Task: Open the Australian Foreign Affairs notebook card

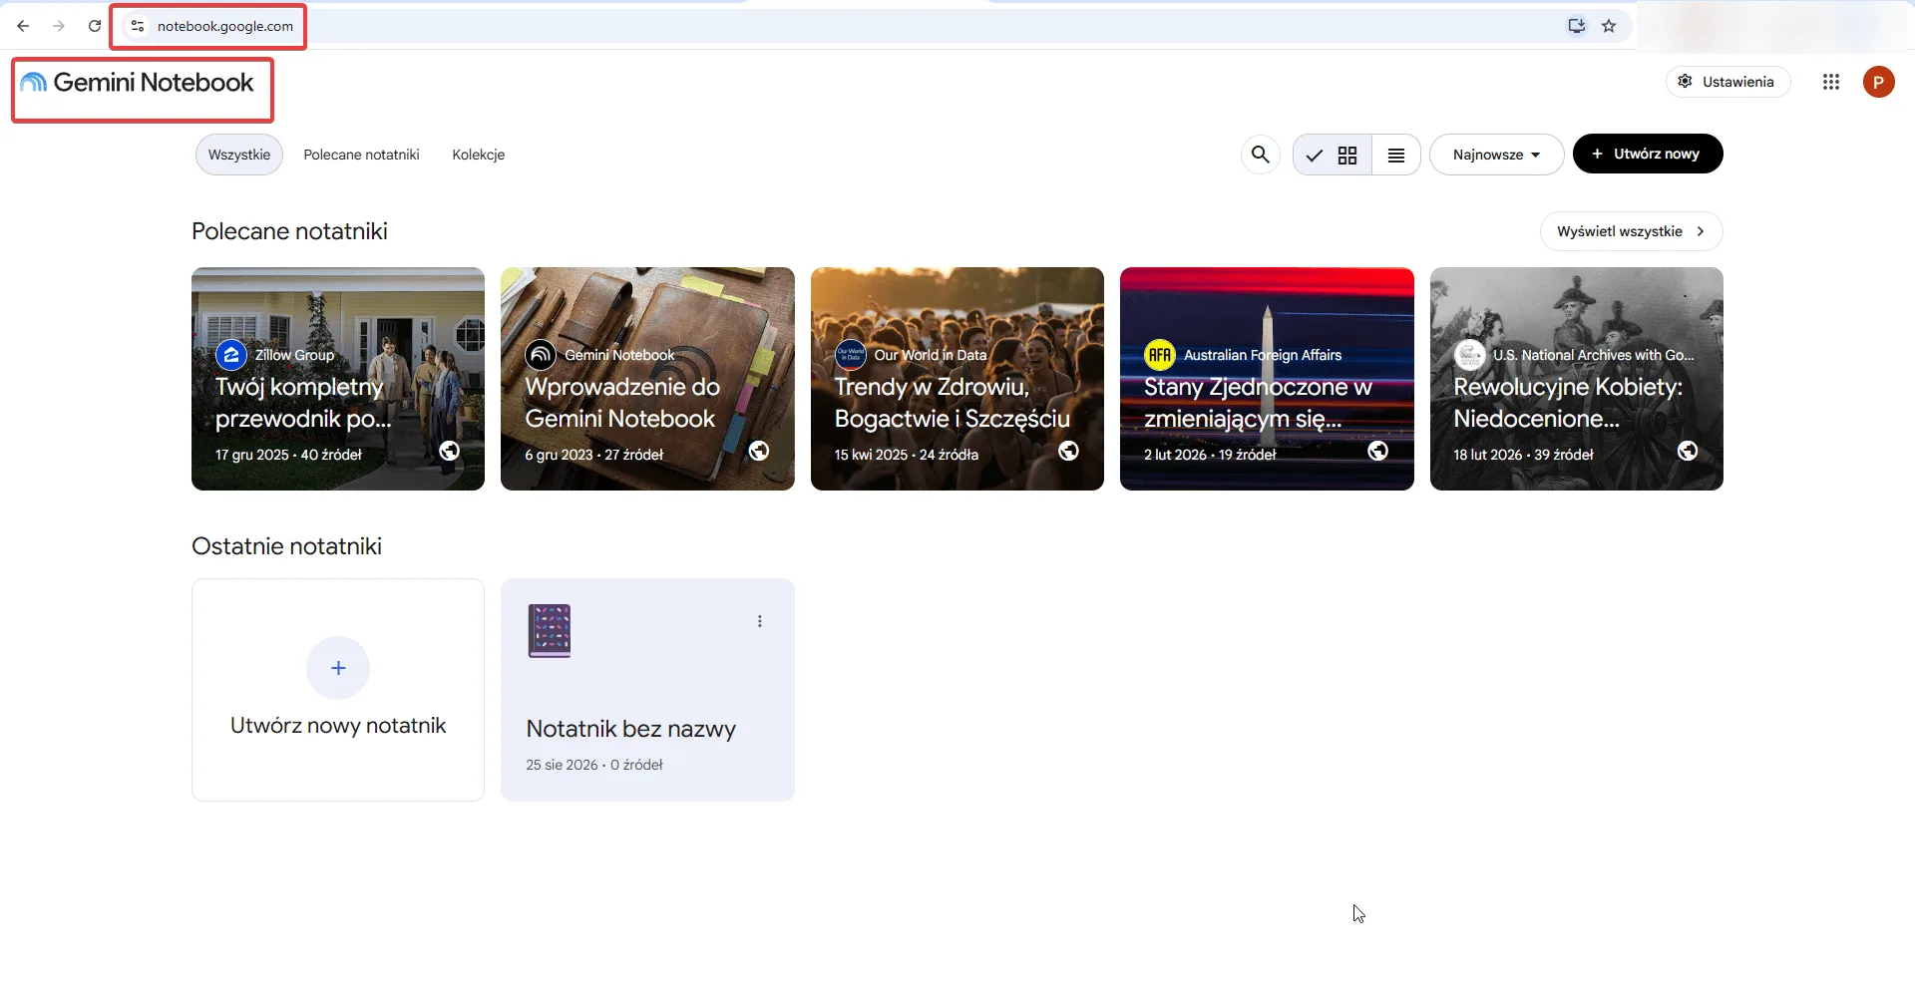Action: click(1267, 379)
